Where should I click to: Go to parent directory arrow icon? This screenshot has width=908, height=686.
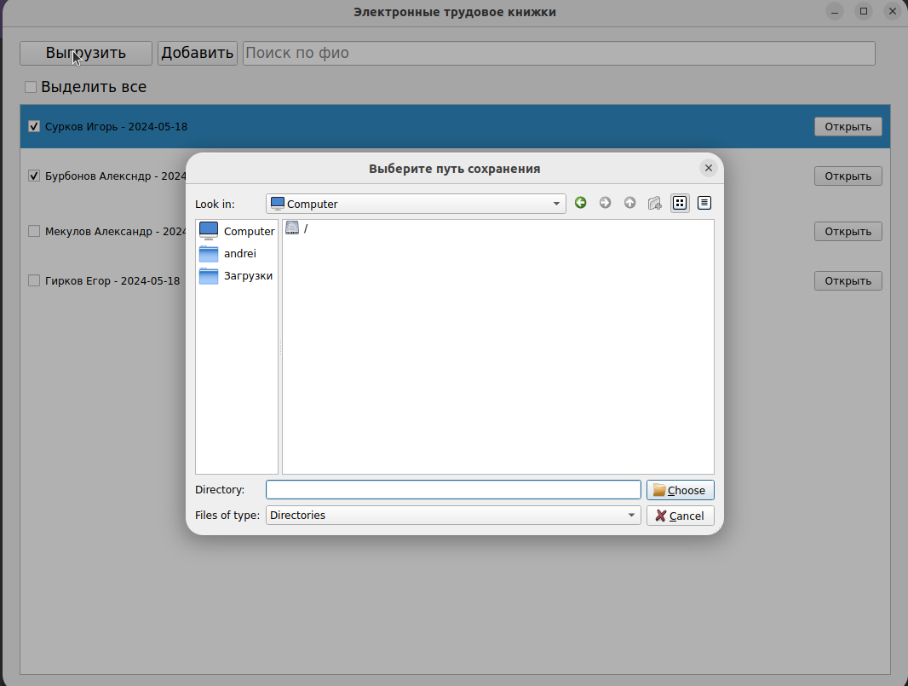click(x=630, y=203)
